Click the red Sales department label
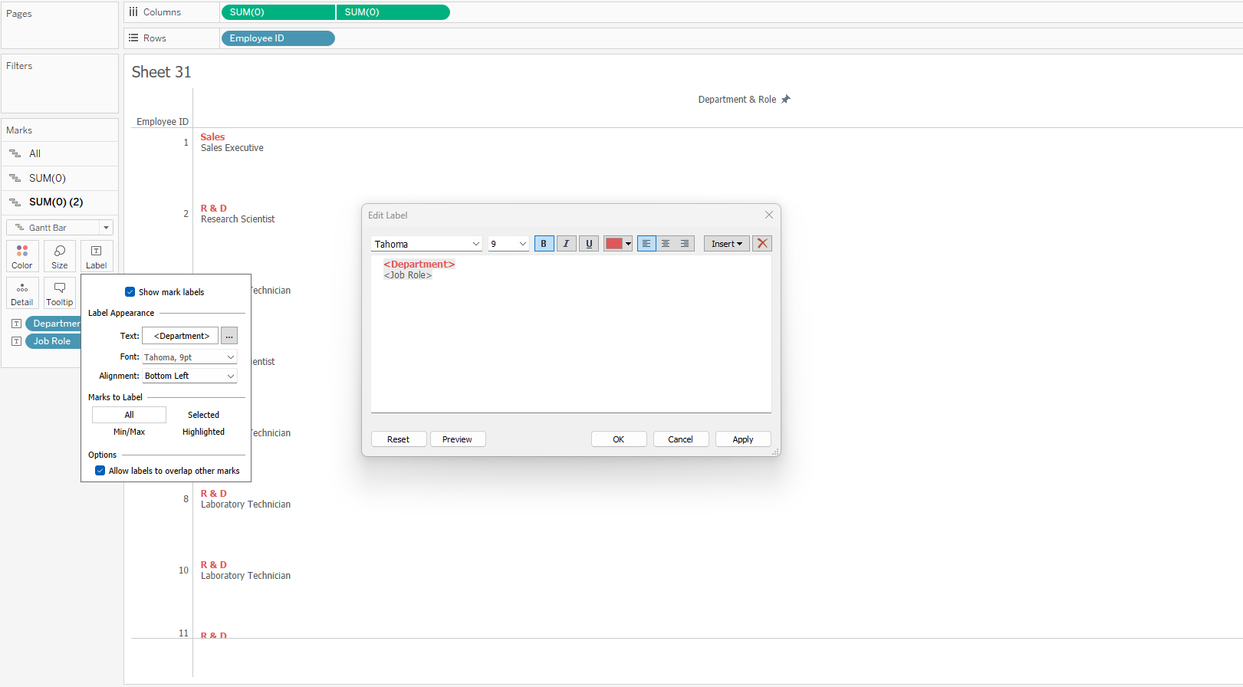This screenshot has width=1243, height=687. [x=212, y=137]
